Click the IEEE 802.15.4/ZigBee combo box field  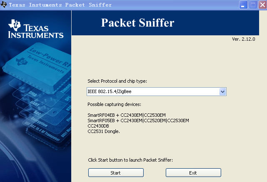(152, 91)
